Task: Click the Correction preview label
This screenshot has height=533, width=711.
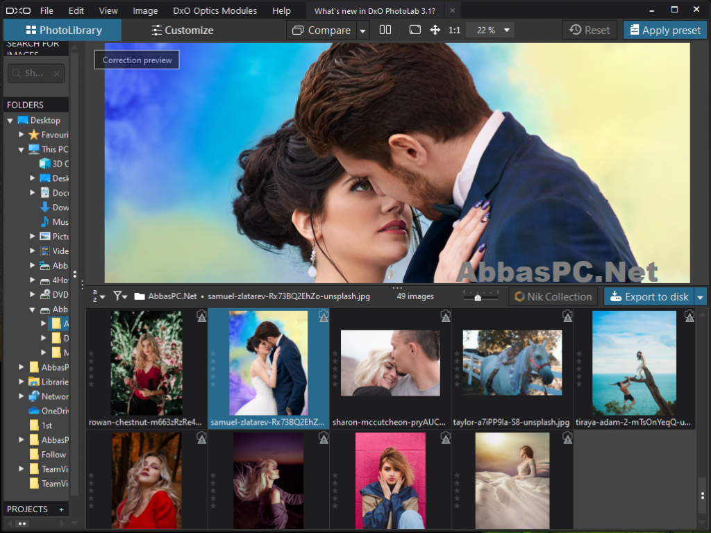Action: point(137,60)
